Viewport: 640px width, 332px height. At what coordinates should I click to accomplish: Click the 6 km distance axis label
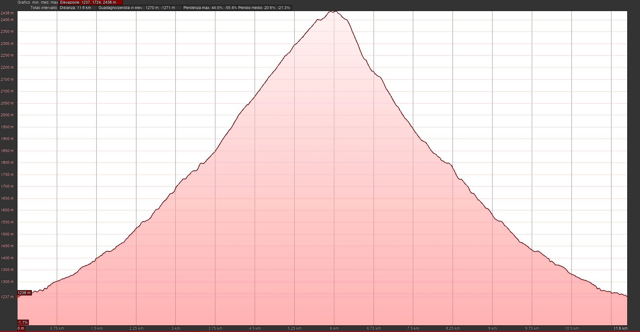(x=334, y=328)
